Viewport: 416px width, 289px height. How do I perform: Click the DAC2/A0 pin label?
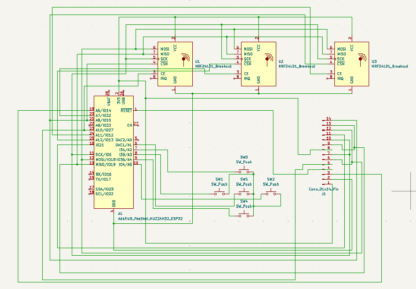click(124, 140)
